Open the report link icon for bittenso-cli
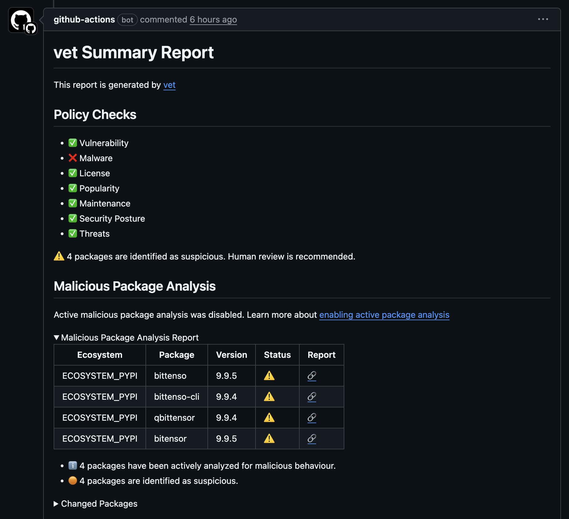This screenshot has height=519, width=569. coord(312,397)
